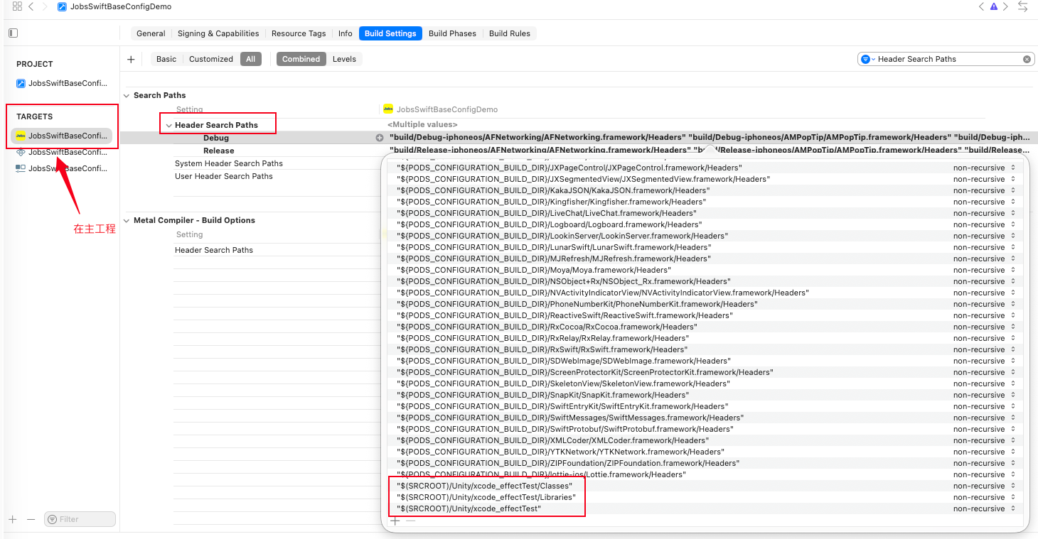The width and height of the screenshot is (1038, 539).
Task: Go to Build Rules tab
Action: click(x=510, y=33)
